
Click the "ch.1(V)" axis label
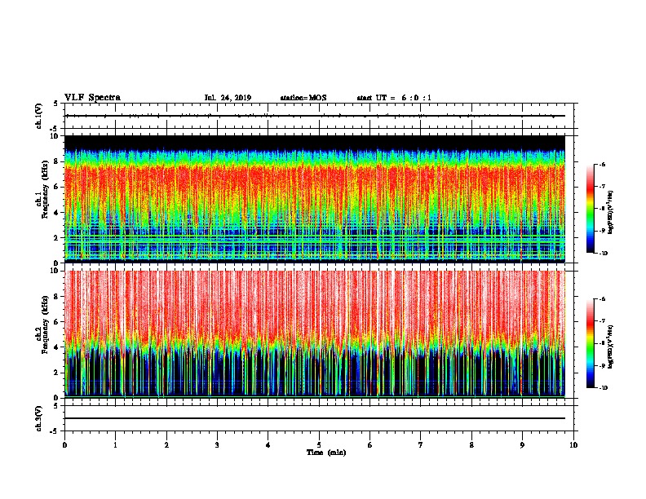pos(38,116)
